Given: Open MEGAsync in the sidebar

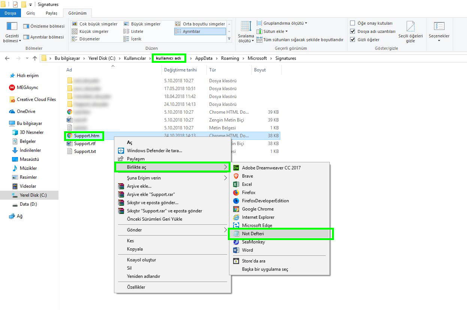Looking at the screenshot, I should point(26,88).
